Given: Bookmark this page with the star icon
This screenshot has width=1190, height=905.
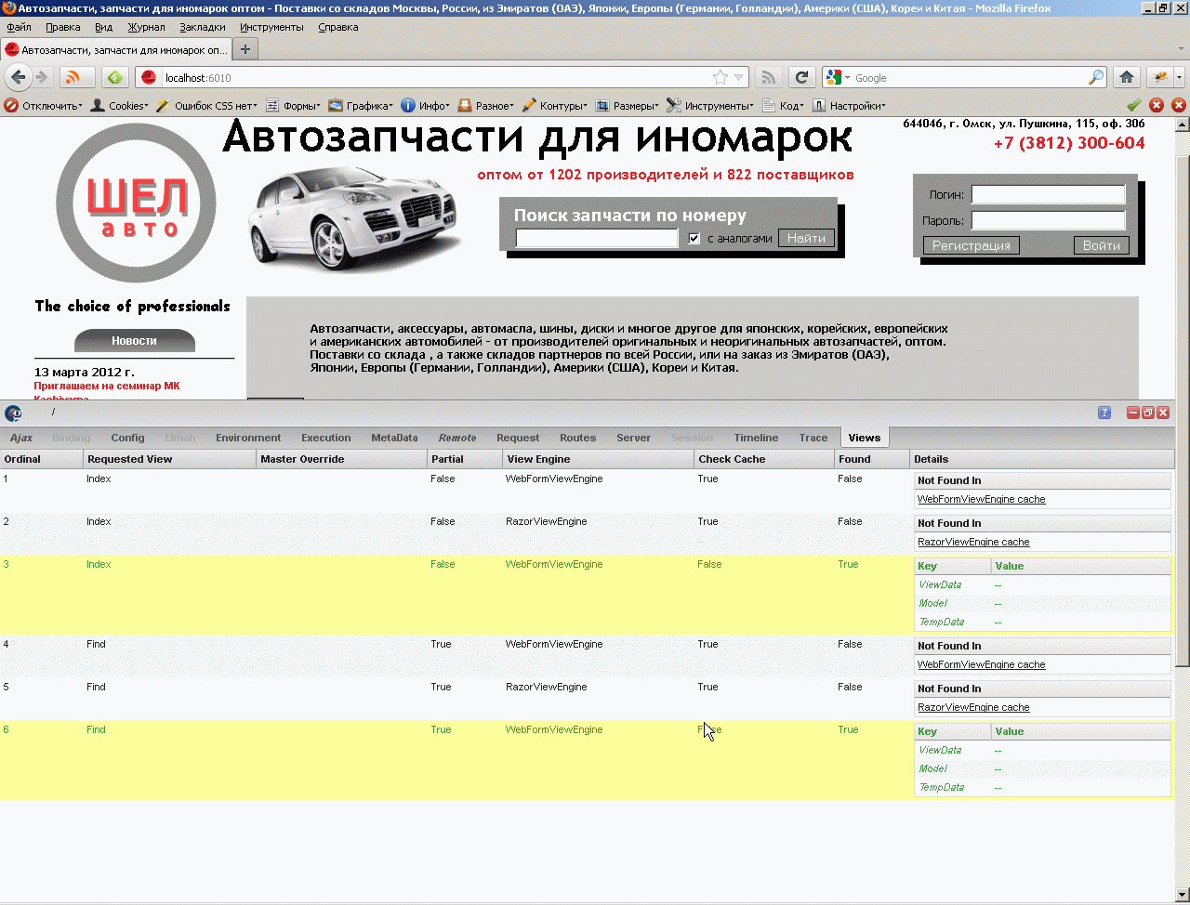Looking at the screenshot, I should (x=721, y=78).
